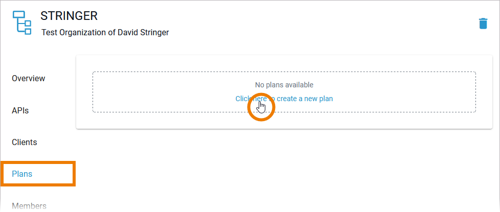Open the Members tab
The image size is (500, 212).
point(29,206)
